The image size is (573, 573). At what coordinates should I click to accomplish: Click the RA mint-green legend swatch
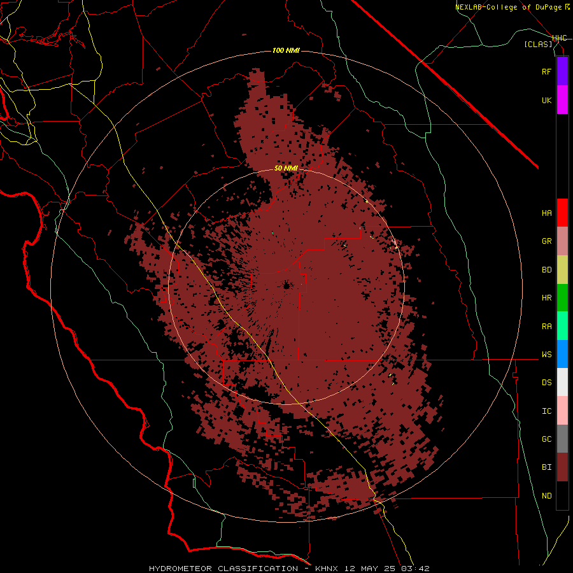(x=562, y=326)
